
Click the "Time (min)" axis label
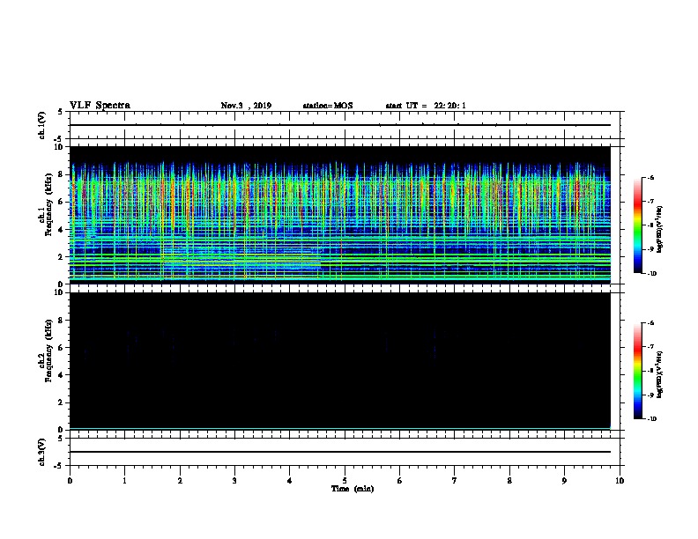click(x=353, y=489)
